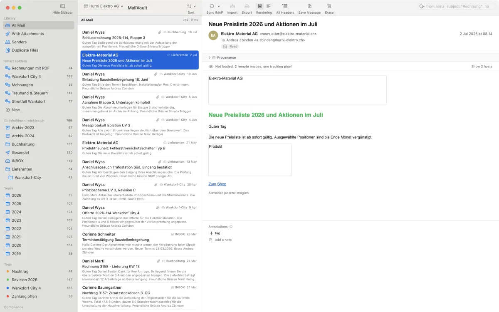Filter by year 2019
Viewport: 499px width, 312px height.
click(39, 254)
